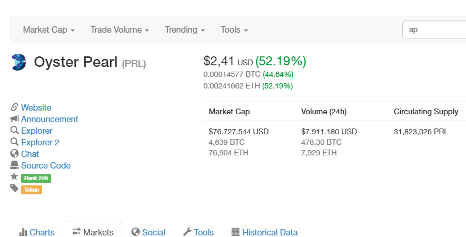466x237 pixels.
Task: Switch to the Historical Data tab
Action: (264, 232)
